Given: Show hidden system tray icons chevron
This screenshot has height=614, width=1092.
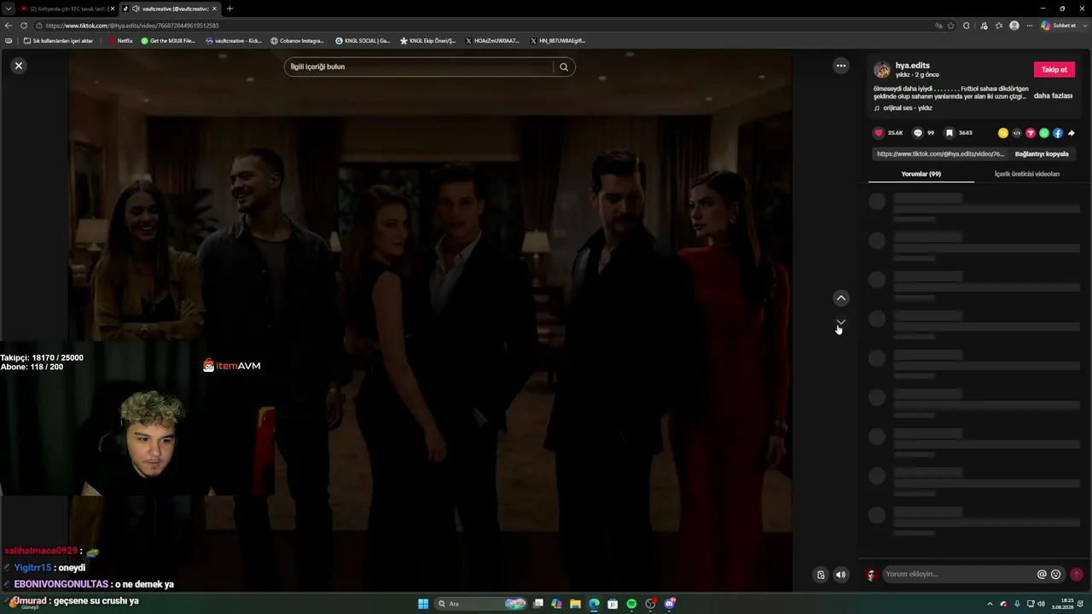Looking at the screenshot, I should tap(990, 604).
